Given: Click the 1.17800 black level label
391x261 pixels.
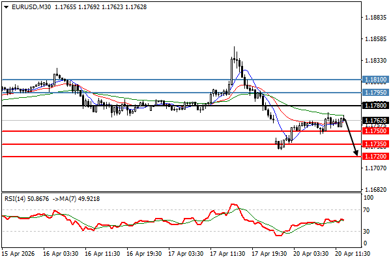Looking at the screenshot, I should pos(375,105).
